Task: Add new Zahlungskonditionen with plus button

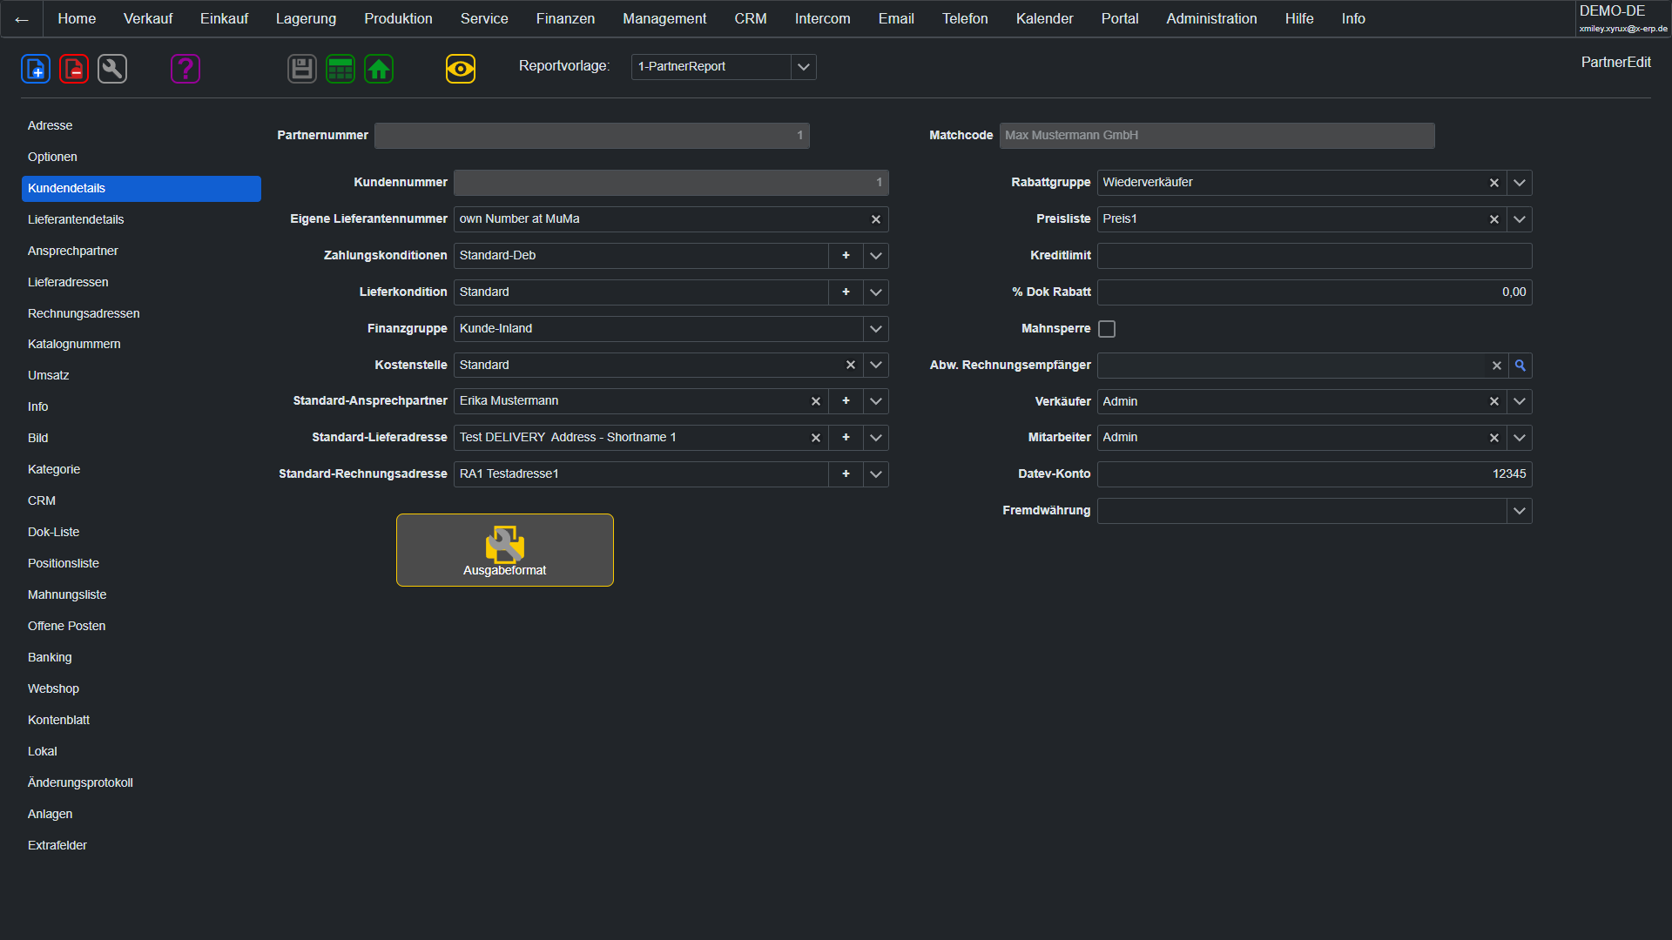Action: click(846, 256)
